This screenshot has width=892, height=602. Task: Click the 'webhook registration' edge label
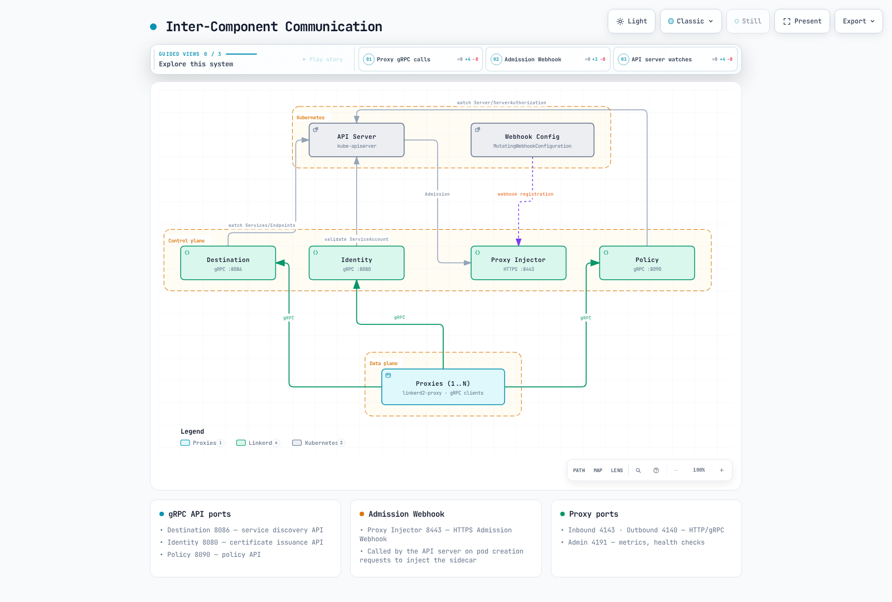[x=526, y=195]
